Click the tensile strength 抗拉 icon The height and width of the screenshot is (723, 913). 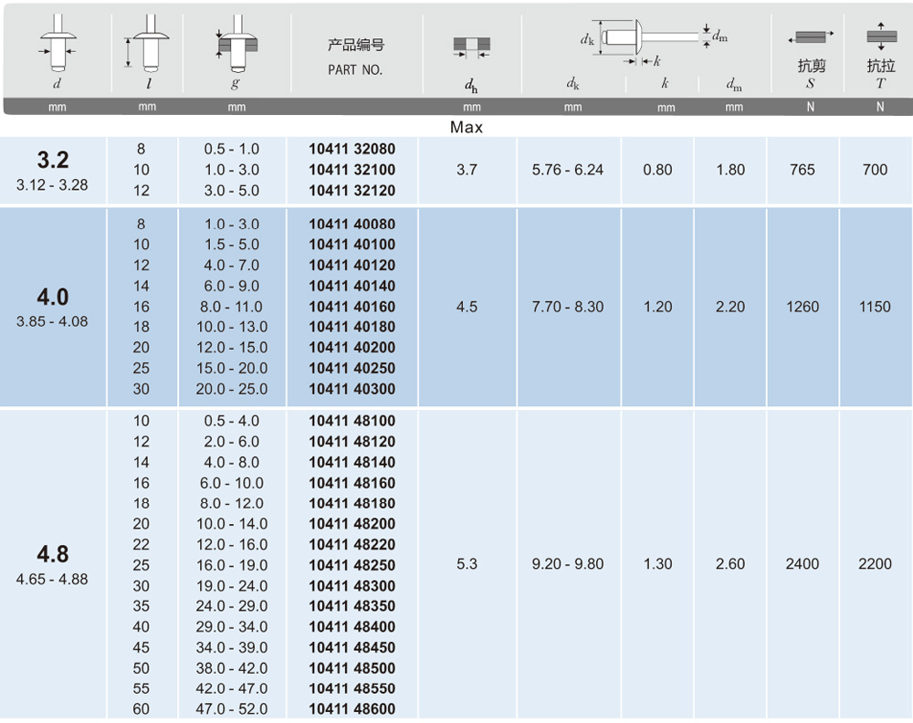(x=880, y=37)
